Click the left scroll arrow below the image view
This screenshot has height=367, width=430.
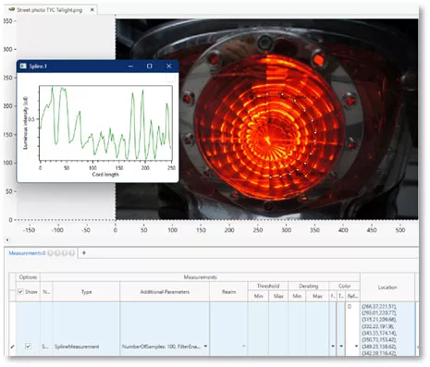pos(7,239)
